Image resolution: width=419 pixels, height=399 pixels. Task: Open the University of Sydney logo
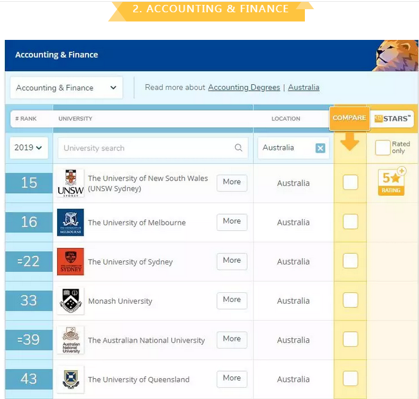(71, 261)
